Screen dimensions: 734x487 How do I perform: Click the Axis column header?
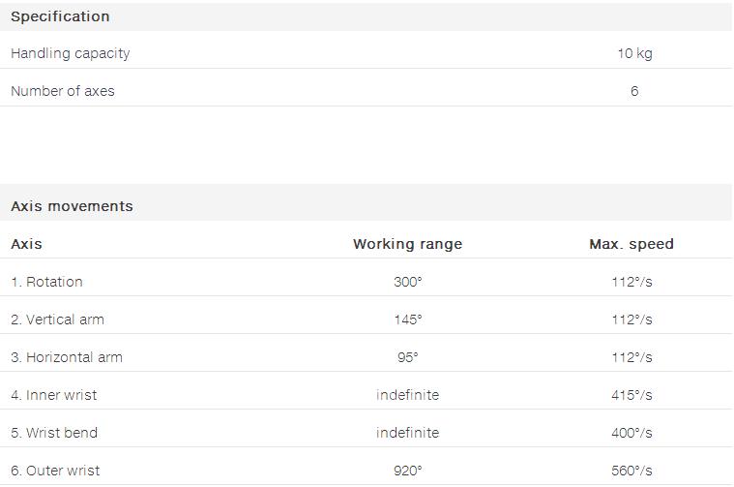coord(26,244)
